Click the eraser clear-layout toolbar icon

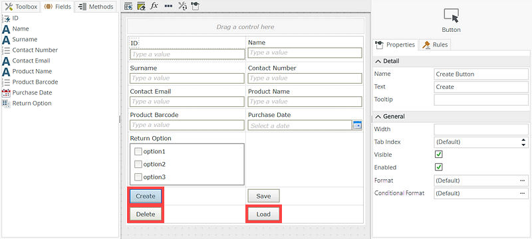coord(141,6)
